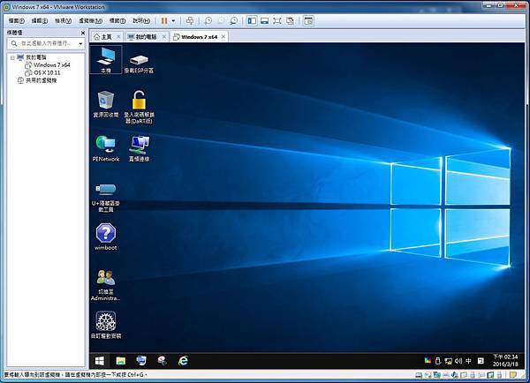The width and height of the screenshot is (530, 383).
Task: Open the 標籤(T) menu
Action: [x=117, y=21]
